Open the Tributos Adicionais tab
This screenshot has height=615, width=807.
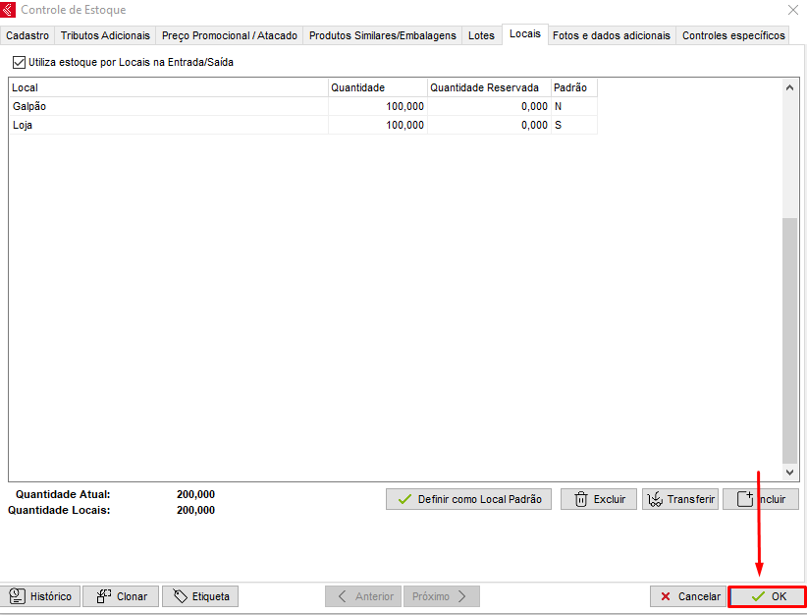coord(105,35)
